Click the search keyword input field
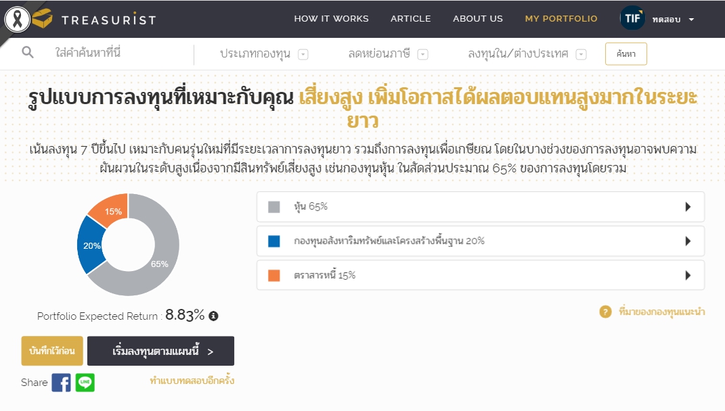This screenshot has height=411, width=725. point(118,53)
